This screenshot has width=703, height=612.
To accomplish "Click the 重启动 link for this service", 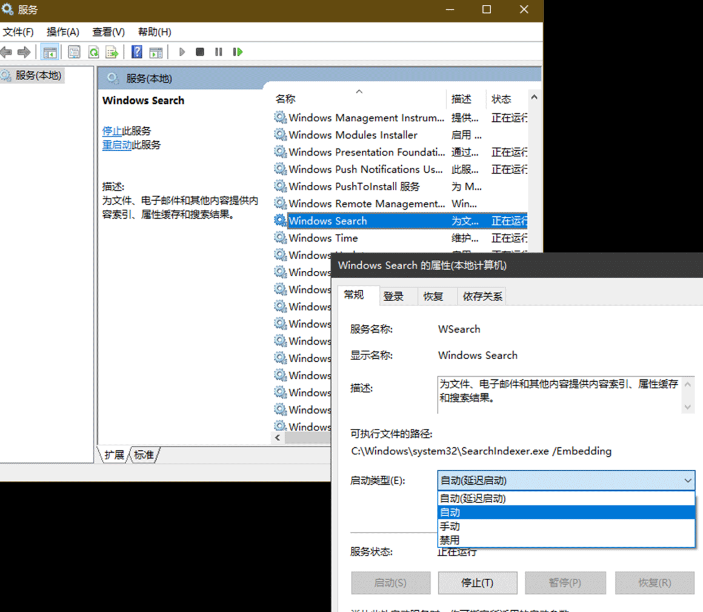I will tap(117, 145).
